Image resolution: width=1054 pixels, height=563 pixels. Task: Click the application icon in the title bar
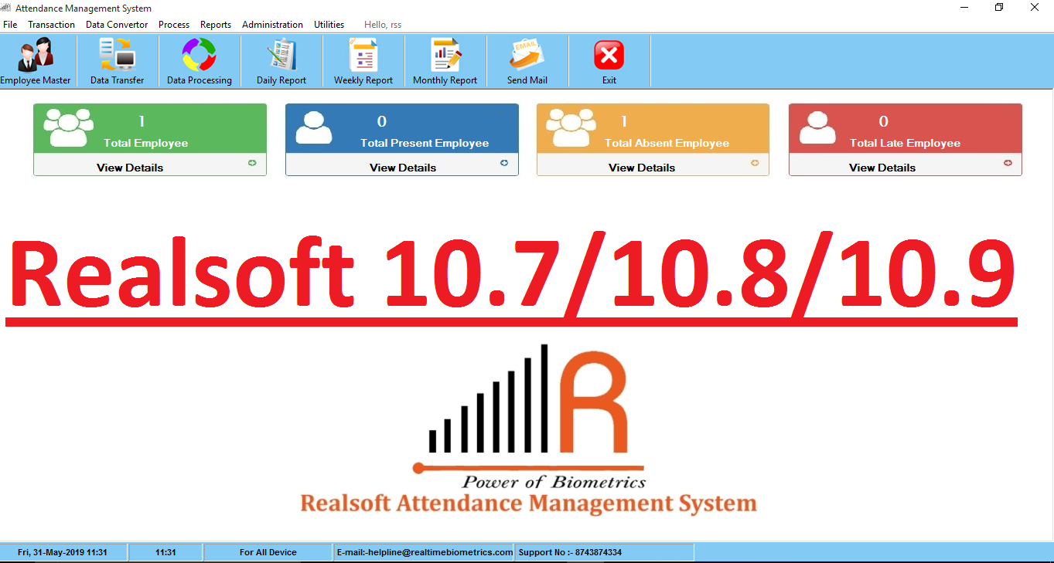click(5, 8)
